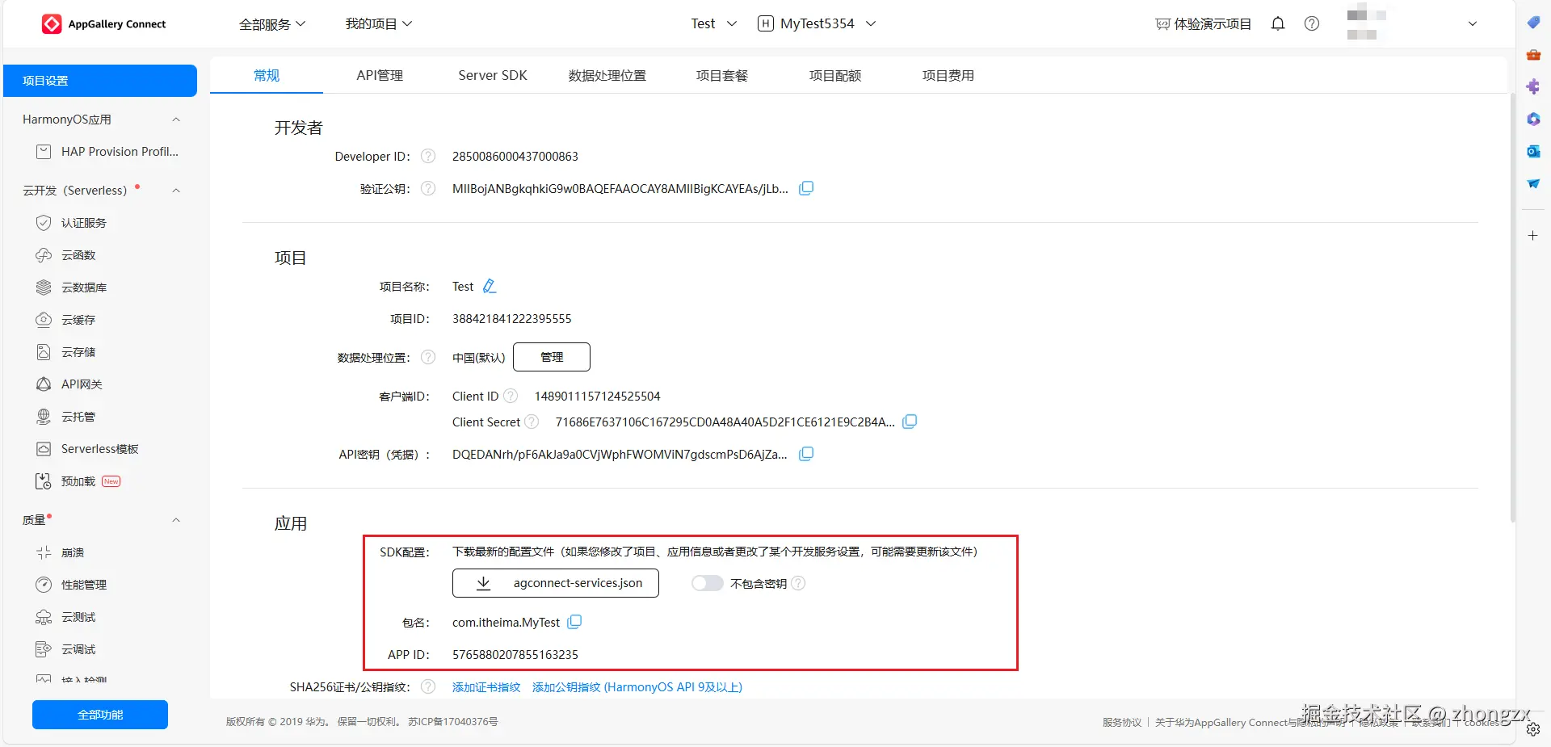Click the 添加公钥指纹 link
The height and width of the screenshot is (747, 1551).
637,687
